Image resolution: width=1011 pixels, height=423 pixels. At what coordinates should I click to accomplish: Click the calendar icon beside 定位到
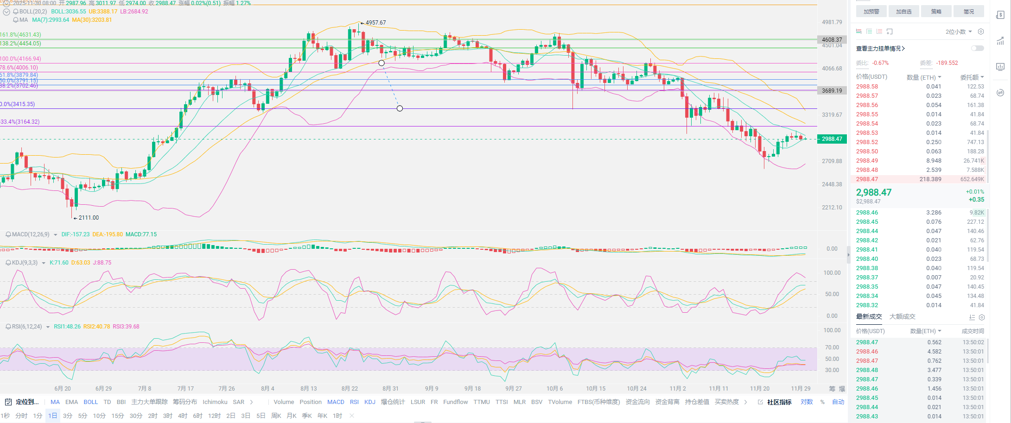coord(8,402)
